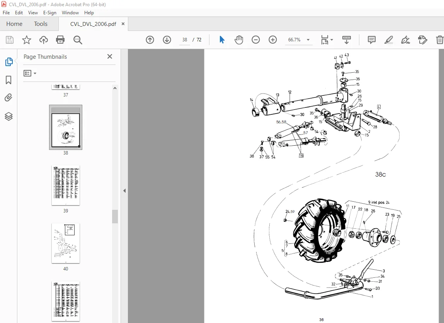Click the thumbnail panel scrollbar thumb

pos(115,217)
